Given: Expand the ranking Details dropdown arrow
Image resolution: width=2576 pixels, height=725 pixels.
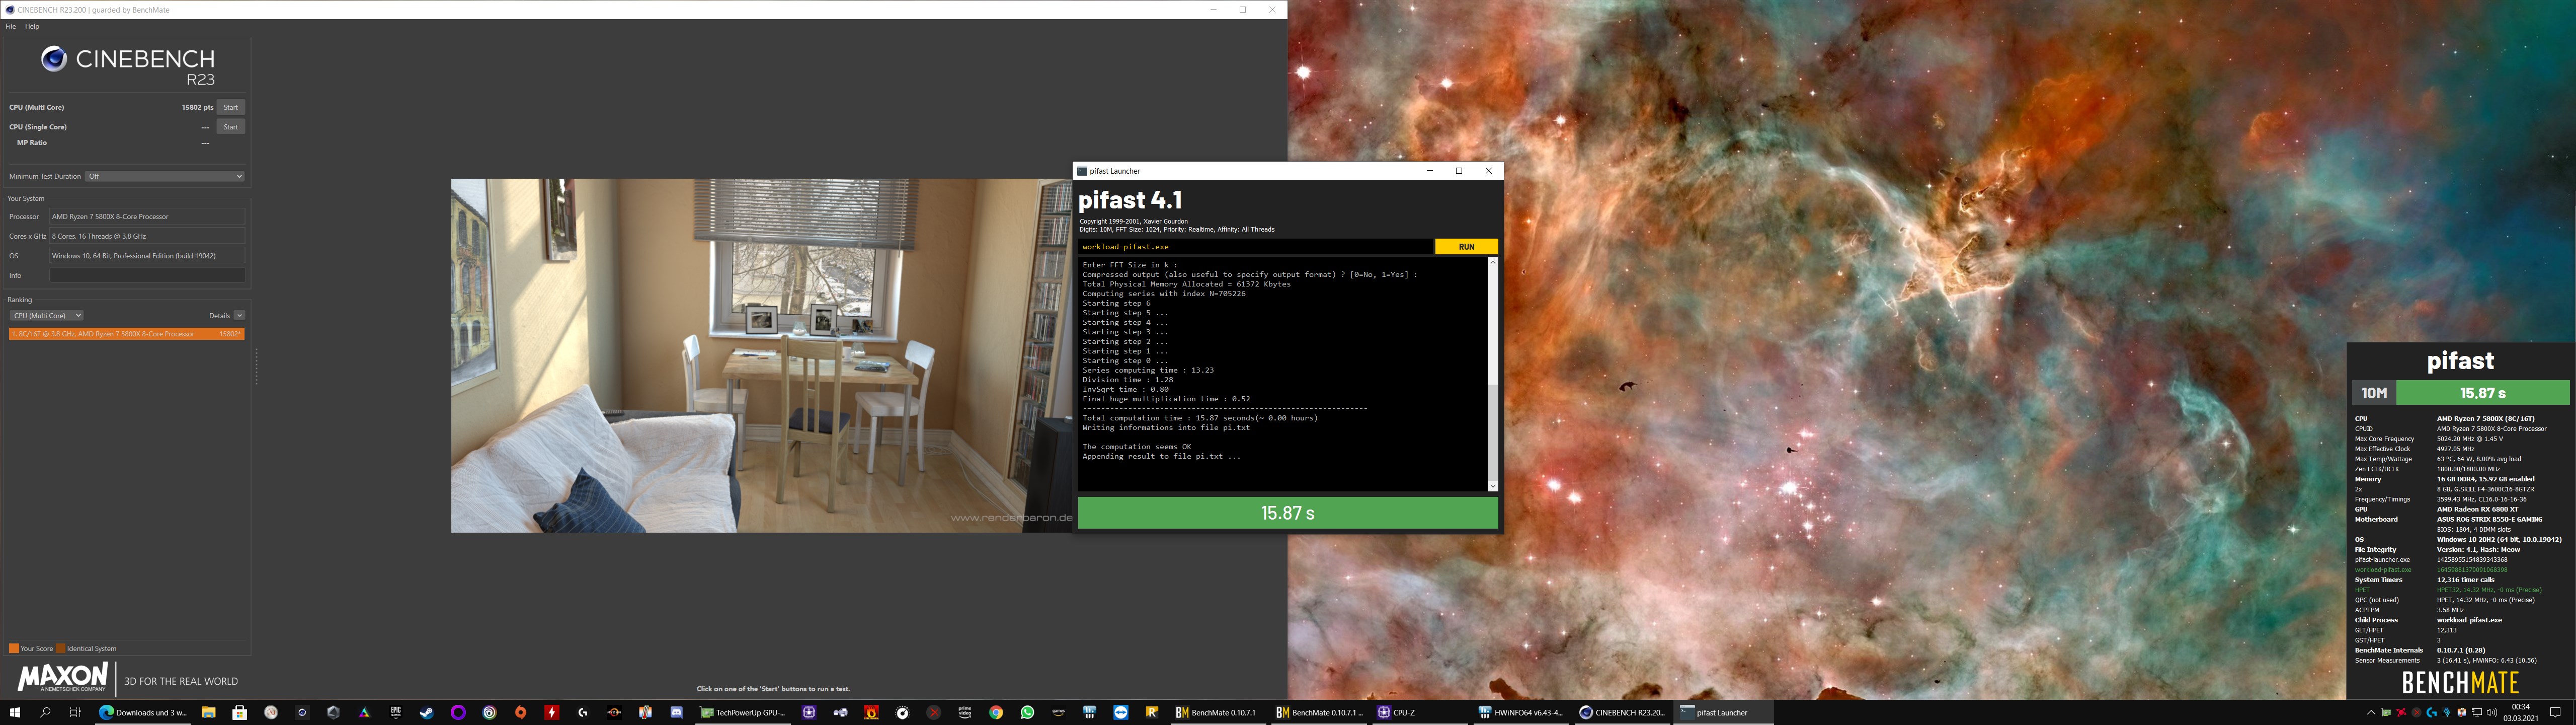Looking at the screenshot, I should point(240,316).
